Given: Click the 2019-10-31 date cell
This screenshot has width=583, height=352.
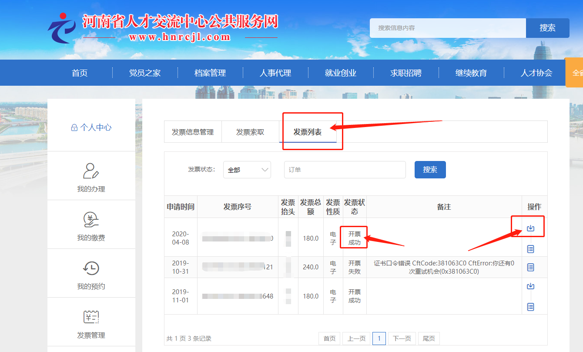Looking at the screenshot, I should [x=181, y=267].
